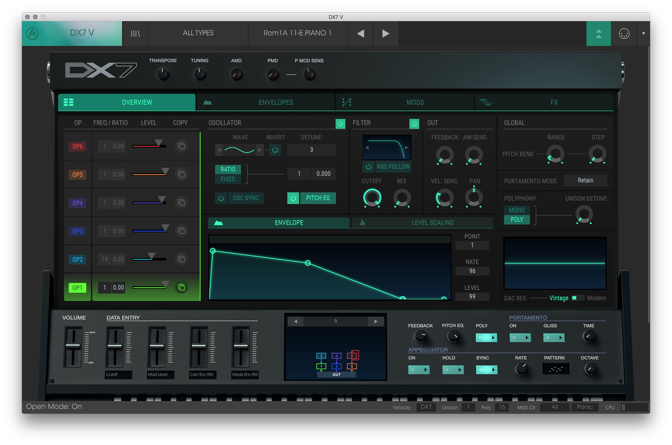Open preset name Rom1A 11-E.PIANO 1 list
Screen dimensions: 672x445
[297, 34]
